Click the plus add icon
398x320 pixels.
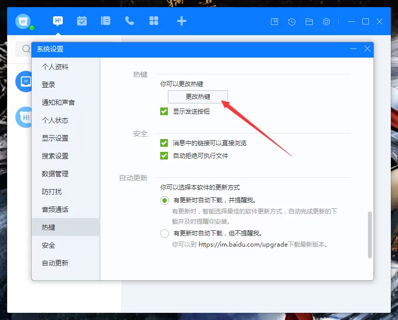point(182,21)
